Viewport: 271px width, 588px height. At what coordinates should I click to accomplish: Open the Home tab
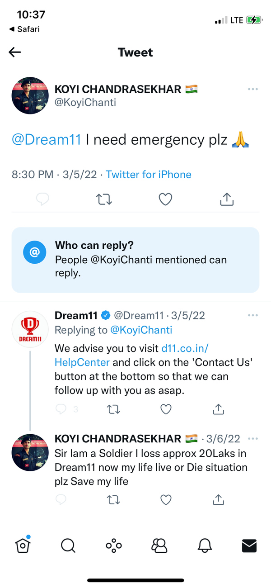(x=23, y=545)
